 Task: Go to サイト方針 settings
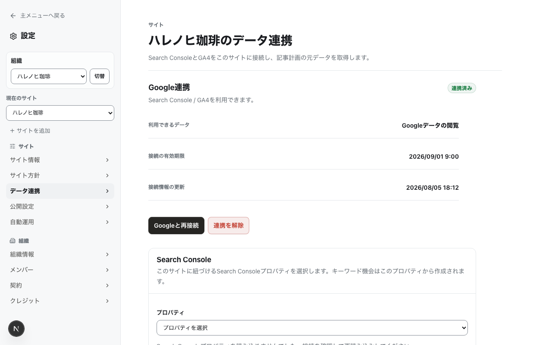click(60, 176)
